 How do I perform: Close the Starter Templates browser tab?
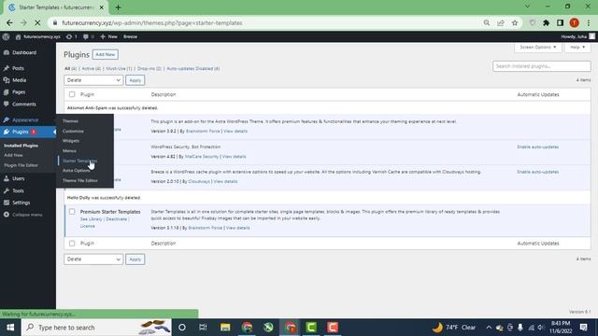(102, 7)
